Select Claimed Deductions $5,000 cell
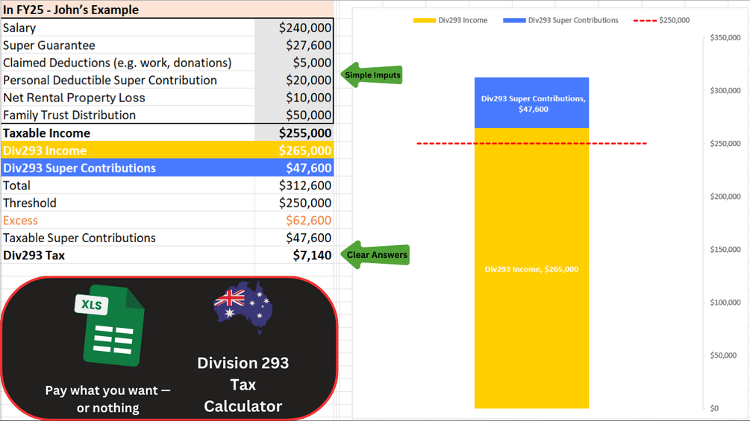Screen dimensions: 750x421 pos(294,63)
